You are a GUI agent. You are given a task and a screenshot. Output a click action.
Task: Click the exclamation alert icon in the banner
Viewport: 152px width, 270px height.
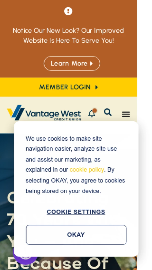68,11
